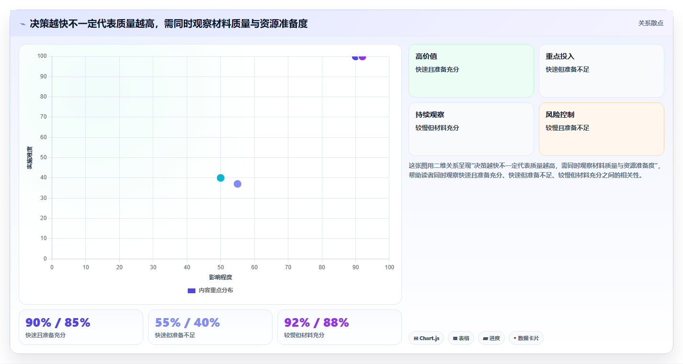Open the 高价值 quadrant card
The height and width of the screenshot is (364, 683).
click(471, 71)
